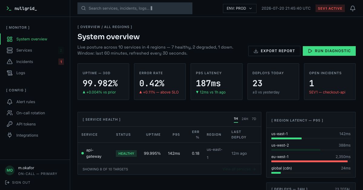Image resolution: width=363 pixels, height=190 pixels.
Task: Open On-call rotation config page
Action: (x=35, y=113)
